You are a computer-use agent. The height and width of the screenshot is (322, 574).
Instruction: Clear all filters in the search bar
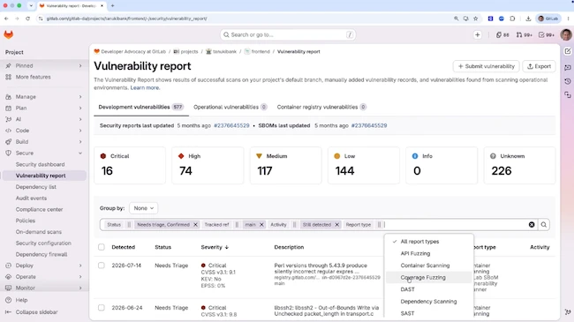(532, 225)
